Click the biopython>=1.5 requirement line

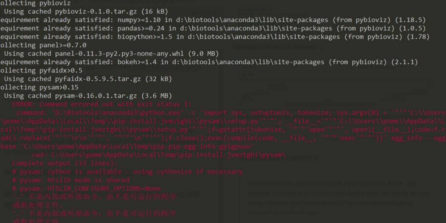pos(215,37)
